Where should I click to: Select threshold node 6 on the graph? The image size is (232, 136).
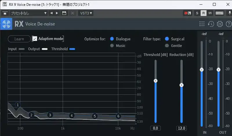tap(118, 116)
